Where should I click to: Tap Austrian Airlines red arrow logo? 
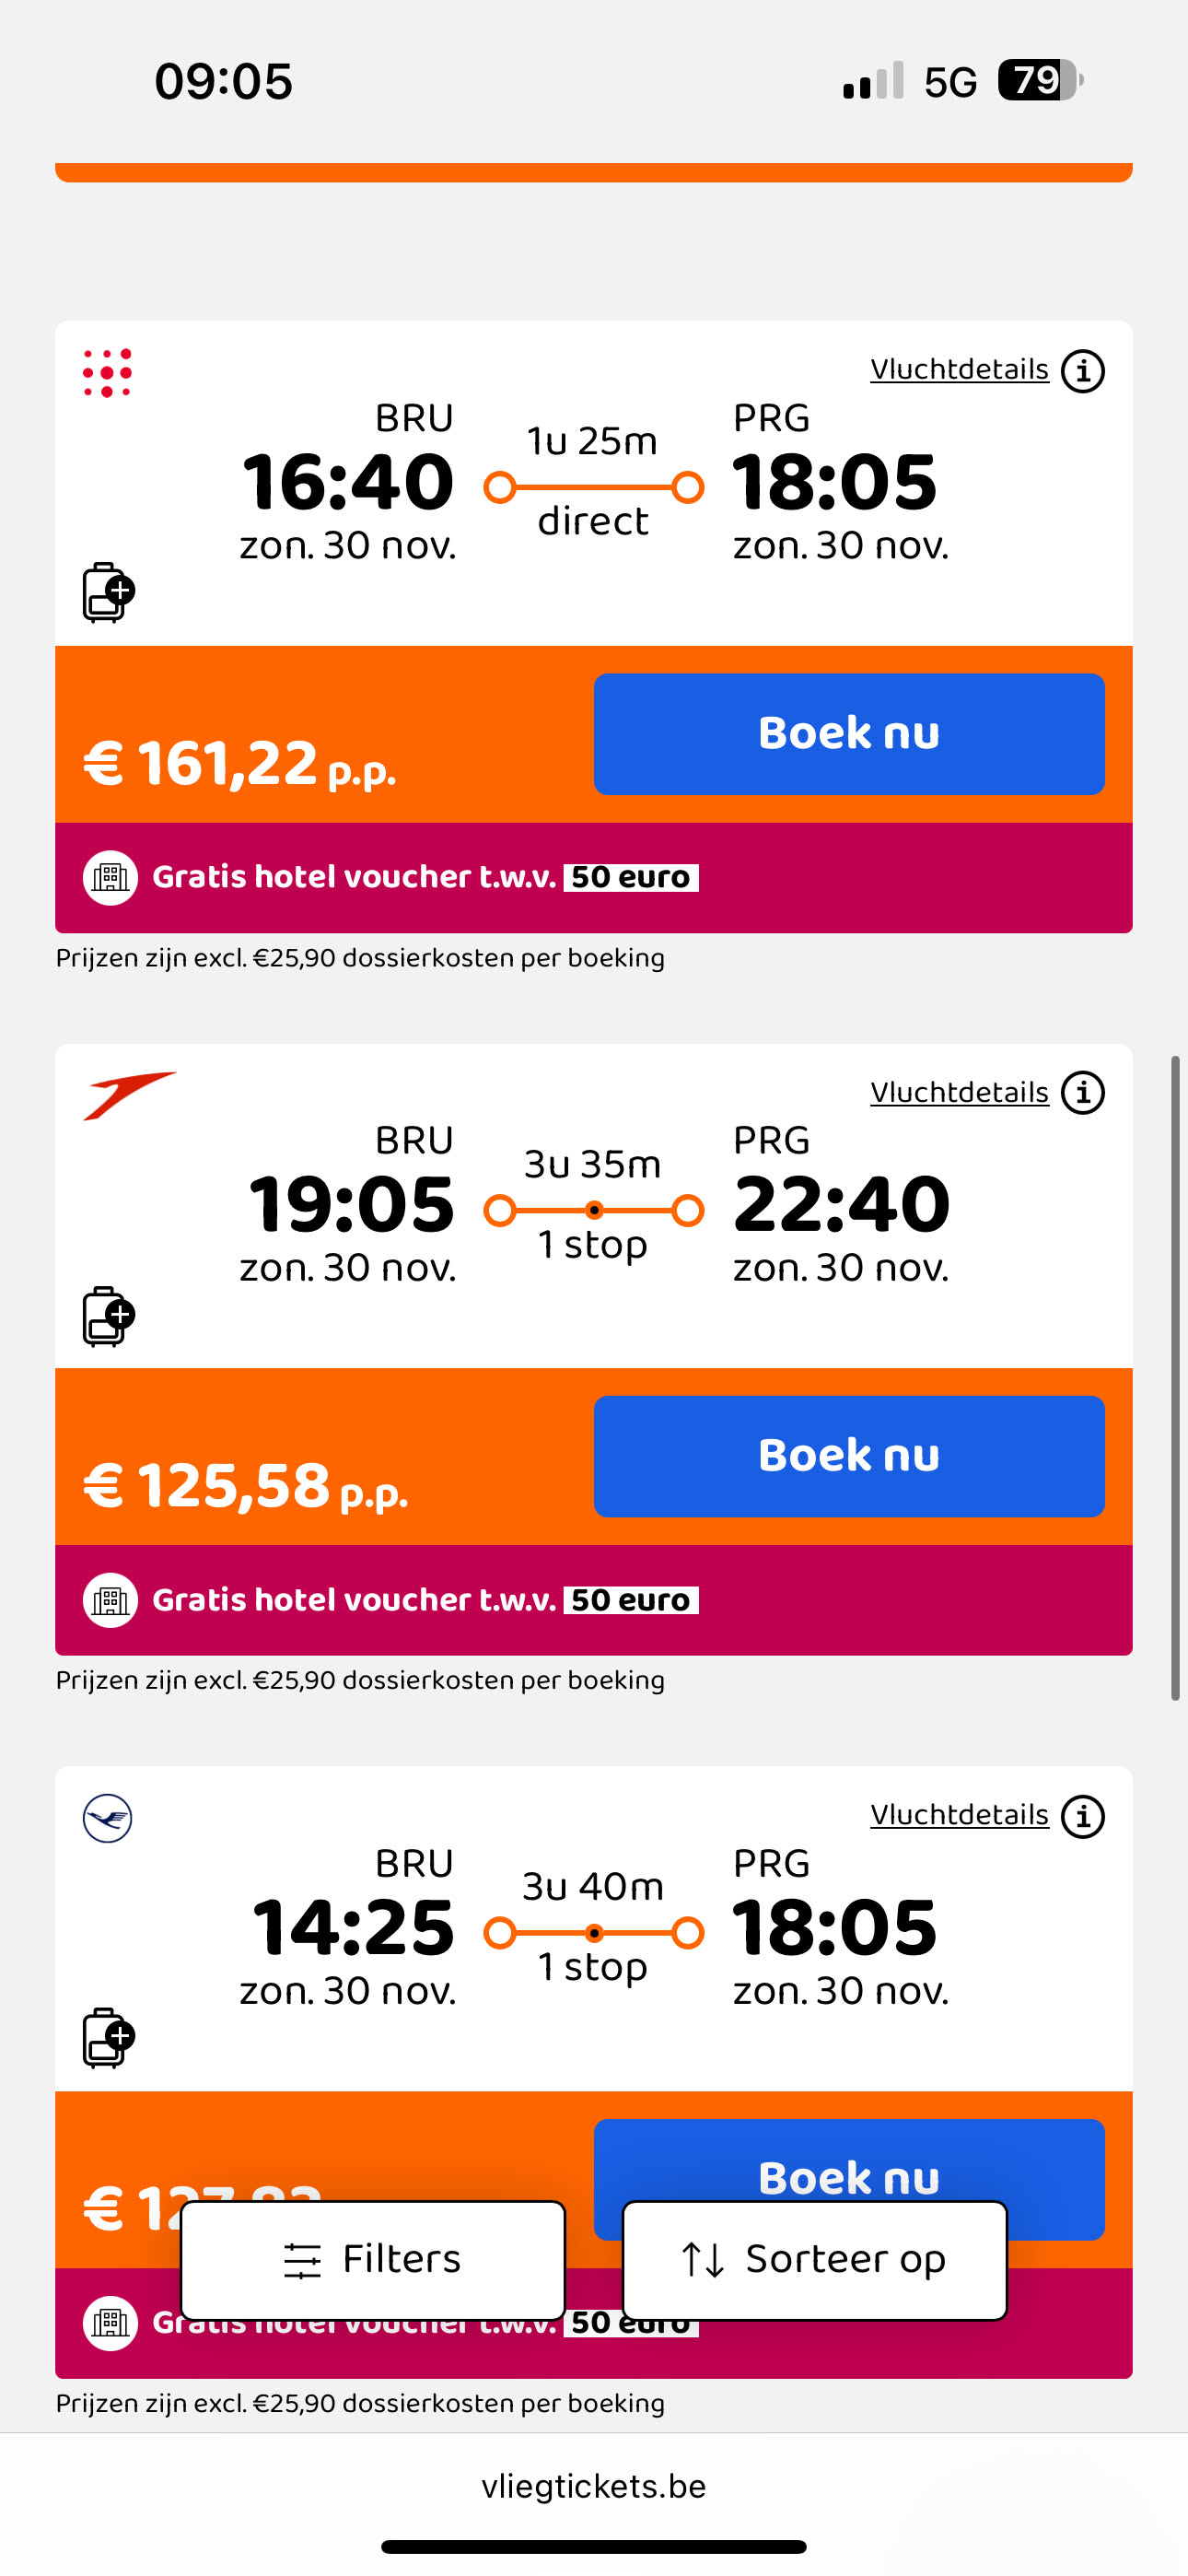click(129, 1095)
